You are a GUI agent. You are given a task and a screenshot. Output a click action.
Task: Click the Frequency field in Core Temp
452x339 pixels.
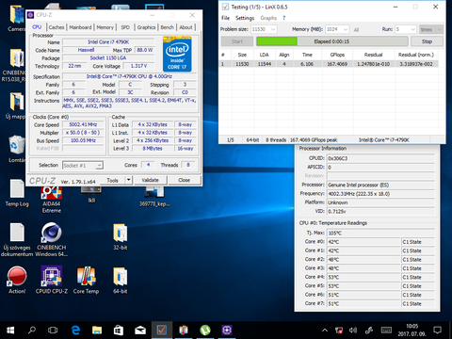pyautogui.click(x=380, y=194)
